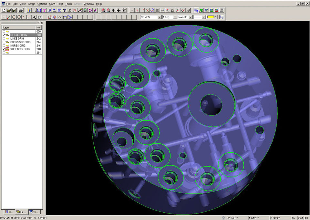This screenshot has width=310, height=220.
Task: Toggle the SURFACES ORIG layer checkbox
Action: [x=4, y=49]
